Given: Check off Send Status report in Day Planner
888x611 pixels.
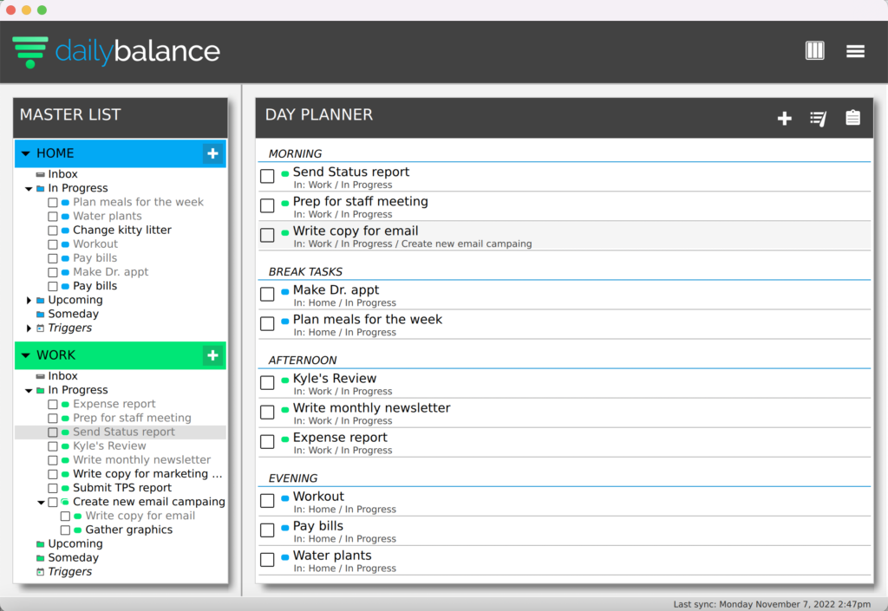Looking at the screenshot, I should tap(267, 177).
